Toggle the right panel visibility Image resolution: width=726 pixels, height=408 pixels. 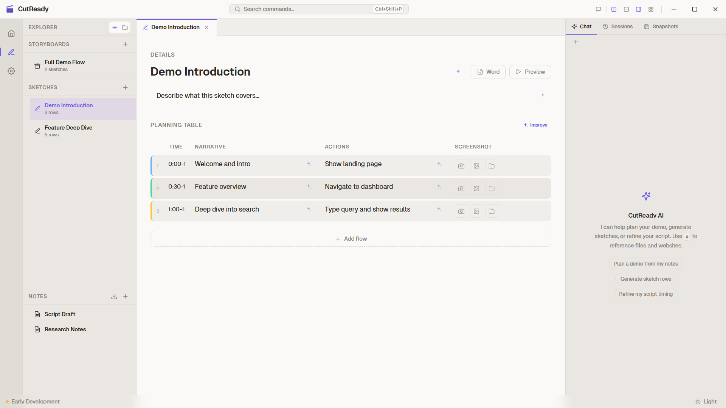pyautogui.click(x=638, y=9)
